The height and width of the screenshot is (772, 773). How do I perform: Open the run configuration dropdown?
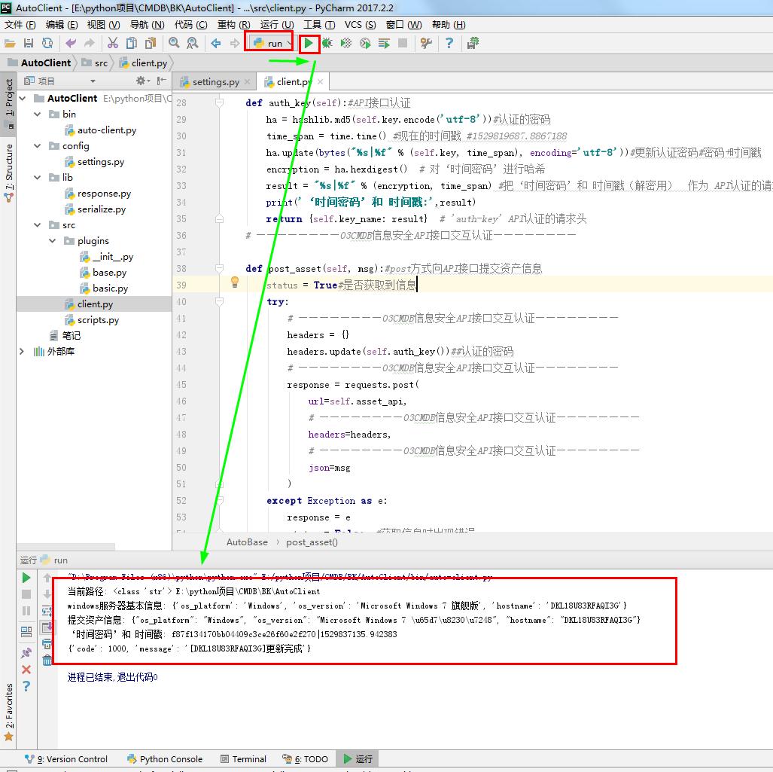(x=272, y=44)
